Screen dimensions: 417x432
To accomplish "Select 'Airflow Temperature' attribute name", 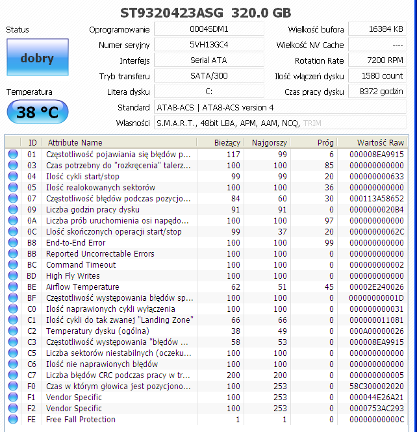I will click(82, 286).
